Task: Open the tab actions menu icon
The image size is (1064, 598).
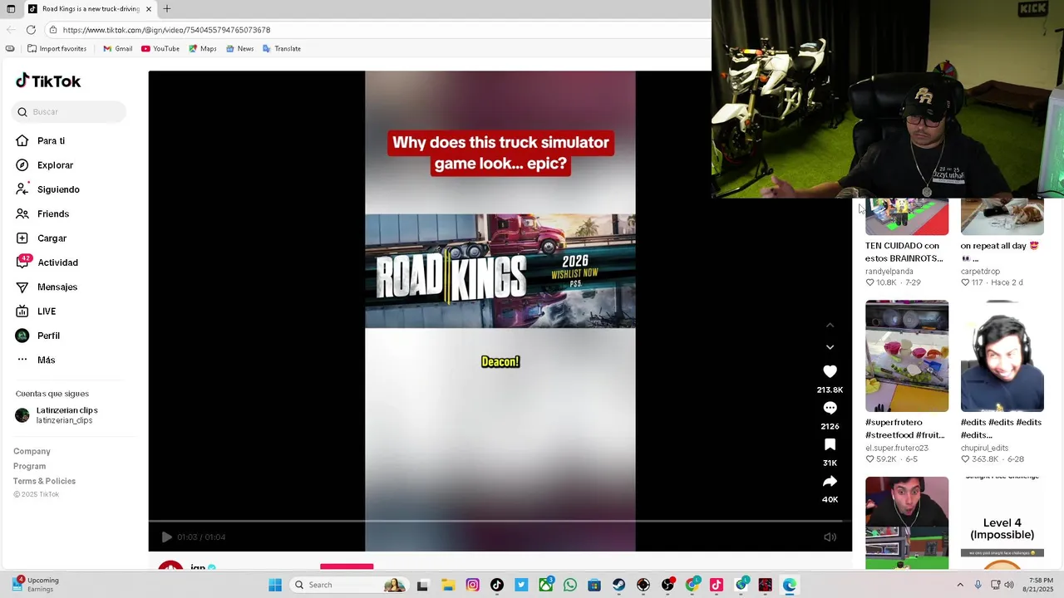Action: click(11, 9)
